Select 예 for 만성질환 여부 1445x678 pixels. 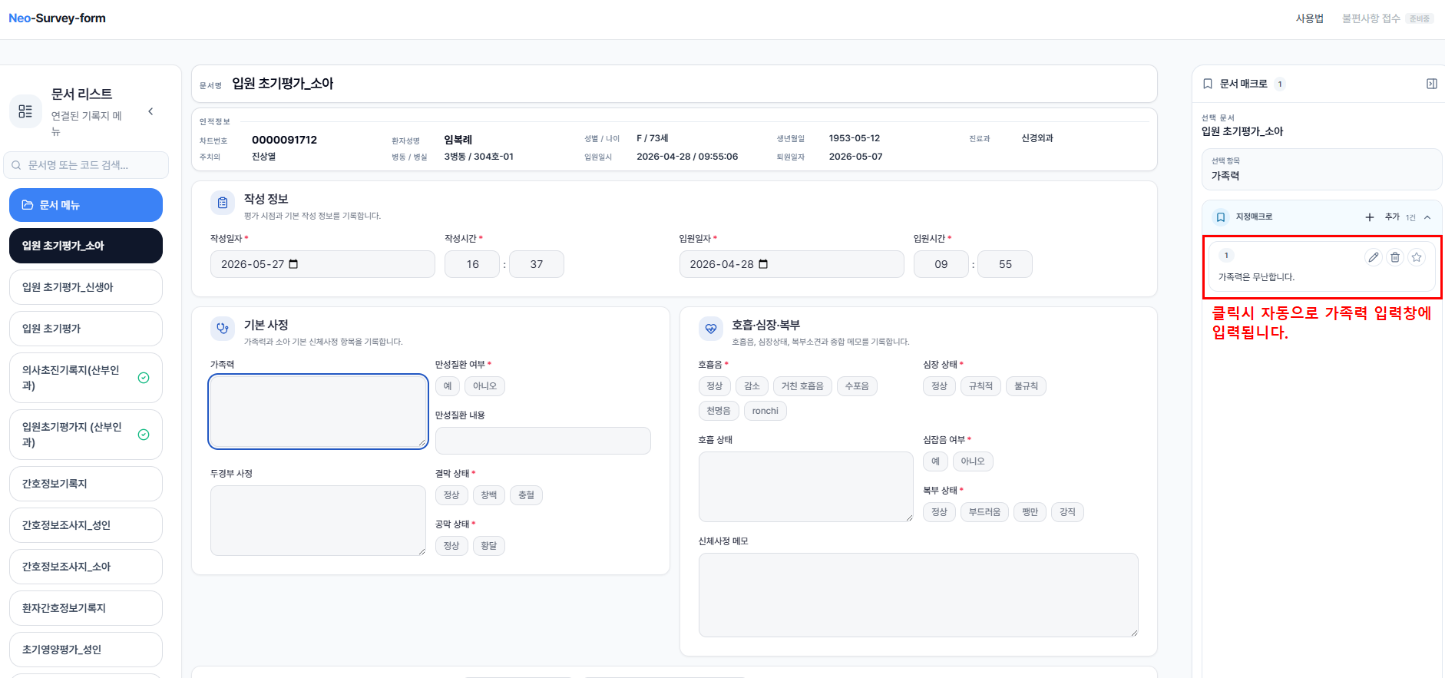coord(448,386)
